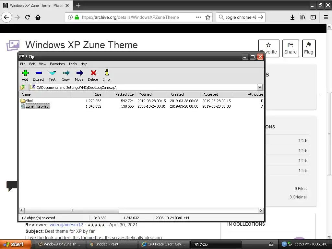Open the Windows Start button
The image size is (332, 249).
pos(15,244)
